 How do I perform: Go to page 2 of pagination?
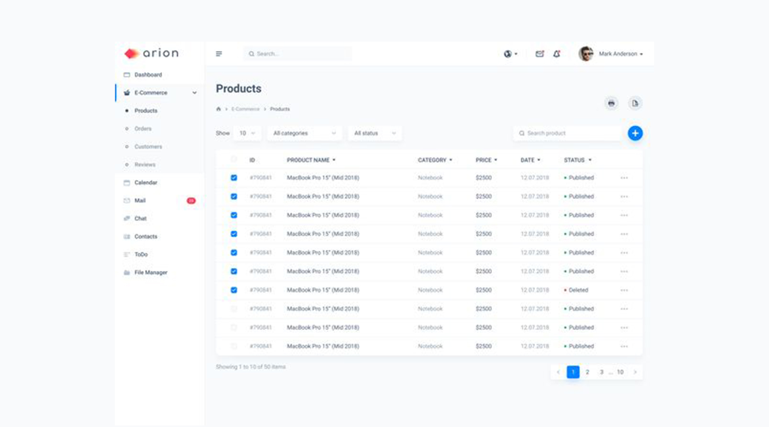click(587, 372)
